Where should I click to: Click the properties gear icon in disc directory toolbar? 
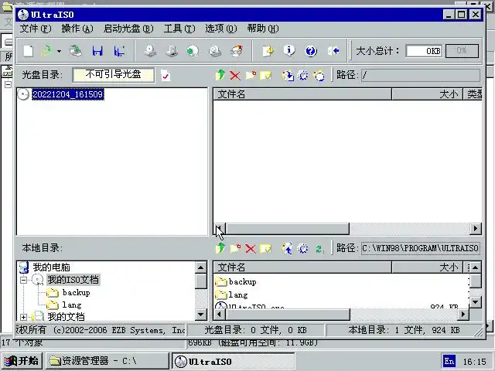(303, 76)
